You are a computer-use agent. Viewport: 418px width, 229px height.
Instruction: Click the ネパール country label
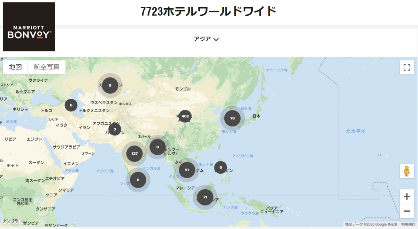144,137
